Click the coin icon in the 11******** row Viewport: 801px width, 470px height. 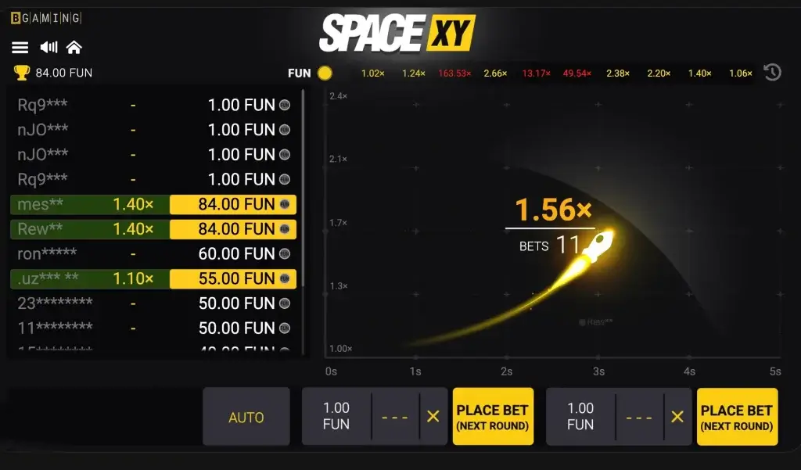285,328
